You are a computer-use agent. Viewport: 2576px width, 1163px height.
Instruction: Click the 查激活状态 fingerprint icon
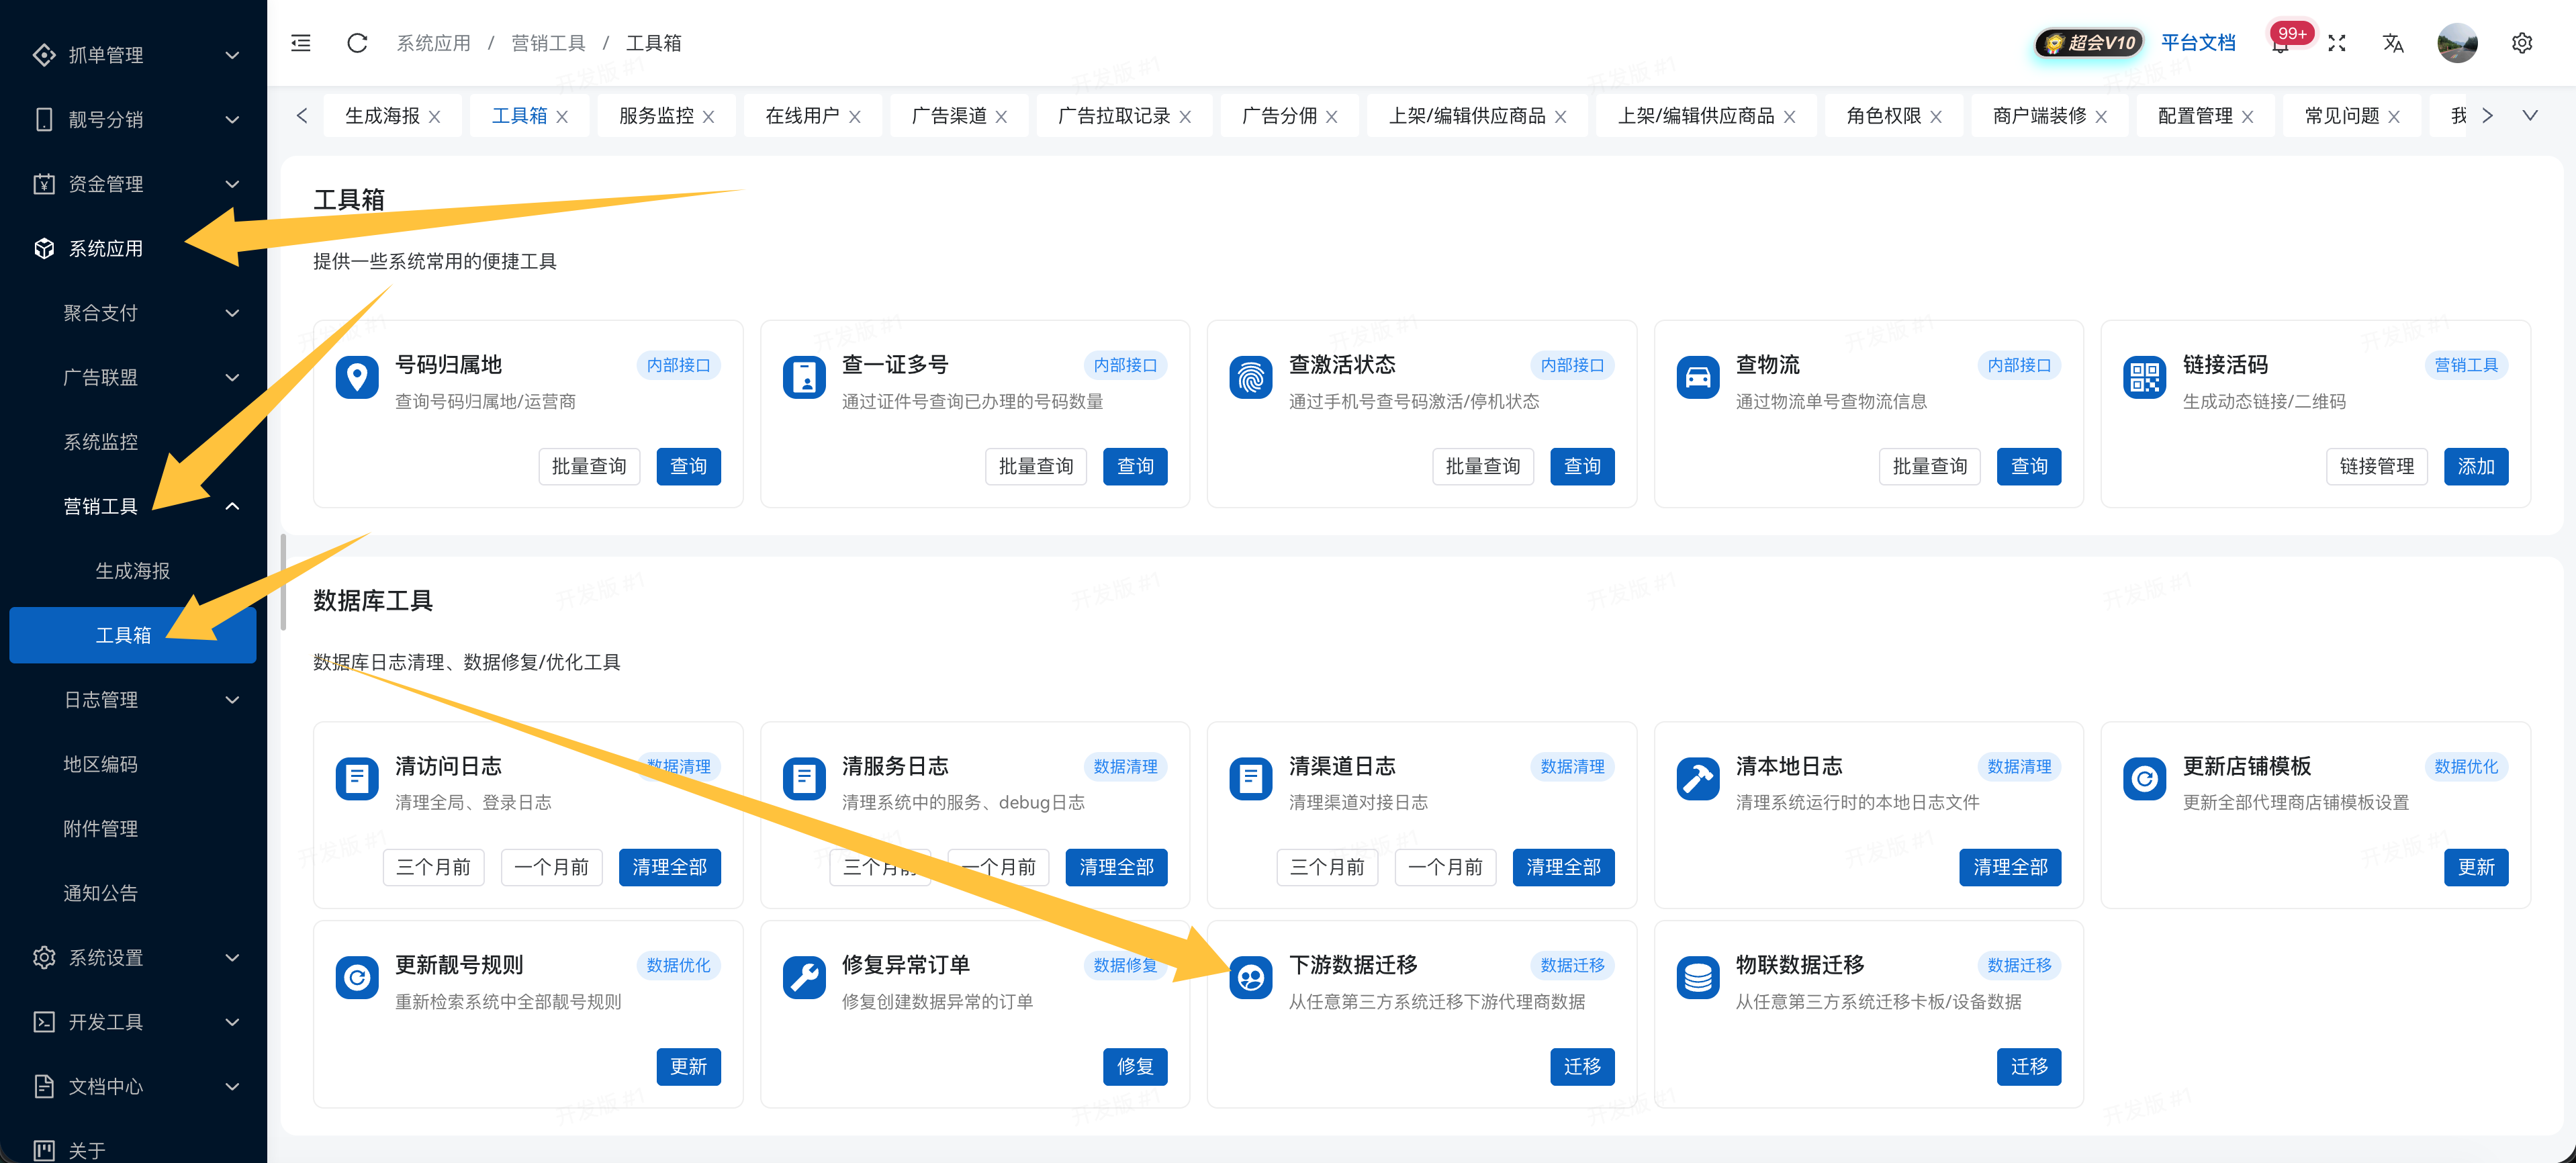coord(1250,377)
